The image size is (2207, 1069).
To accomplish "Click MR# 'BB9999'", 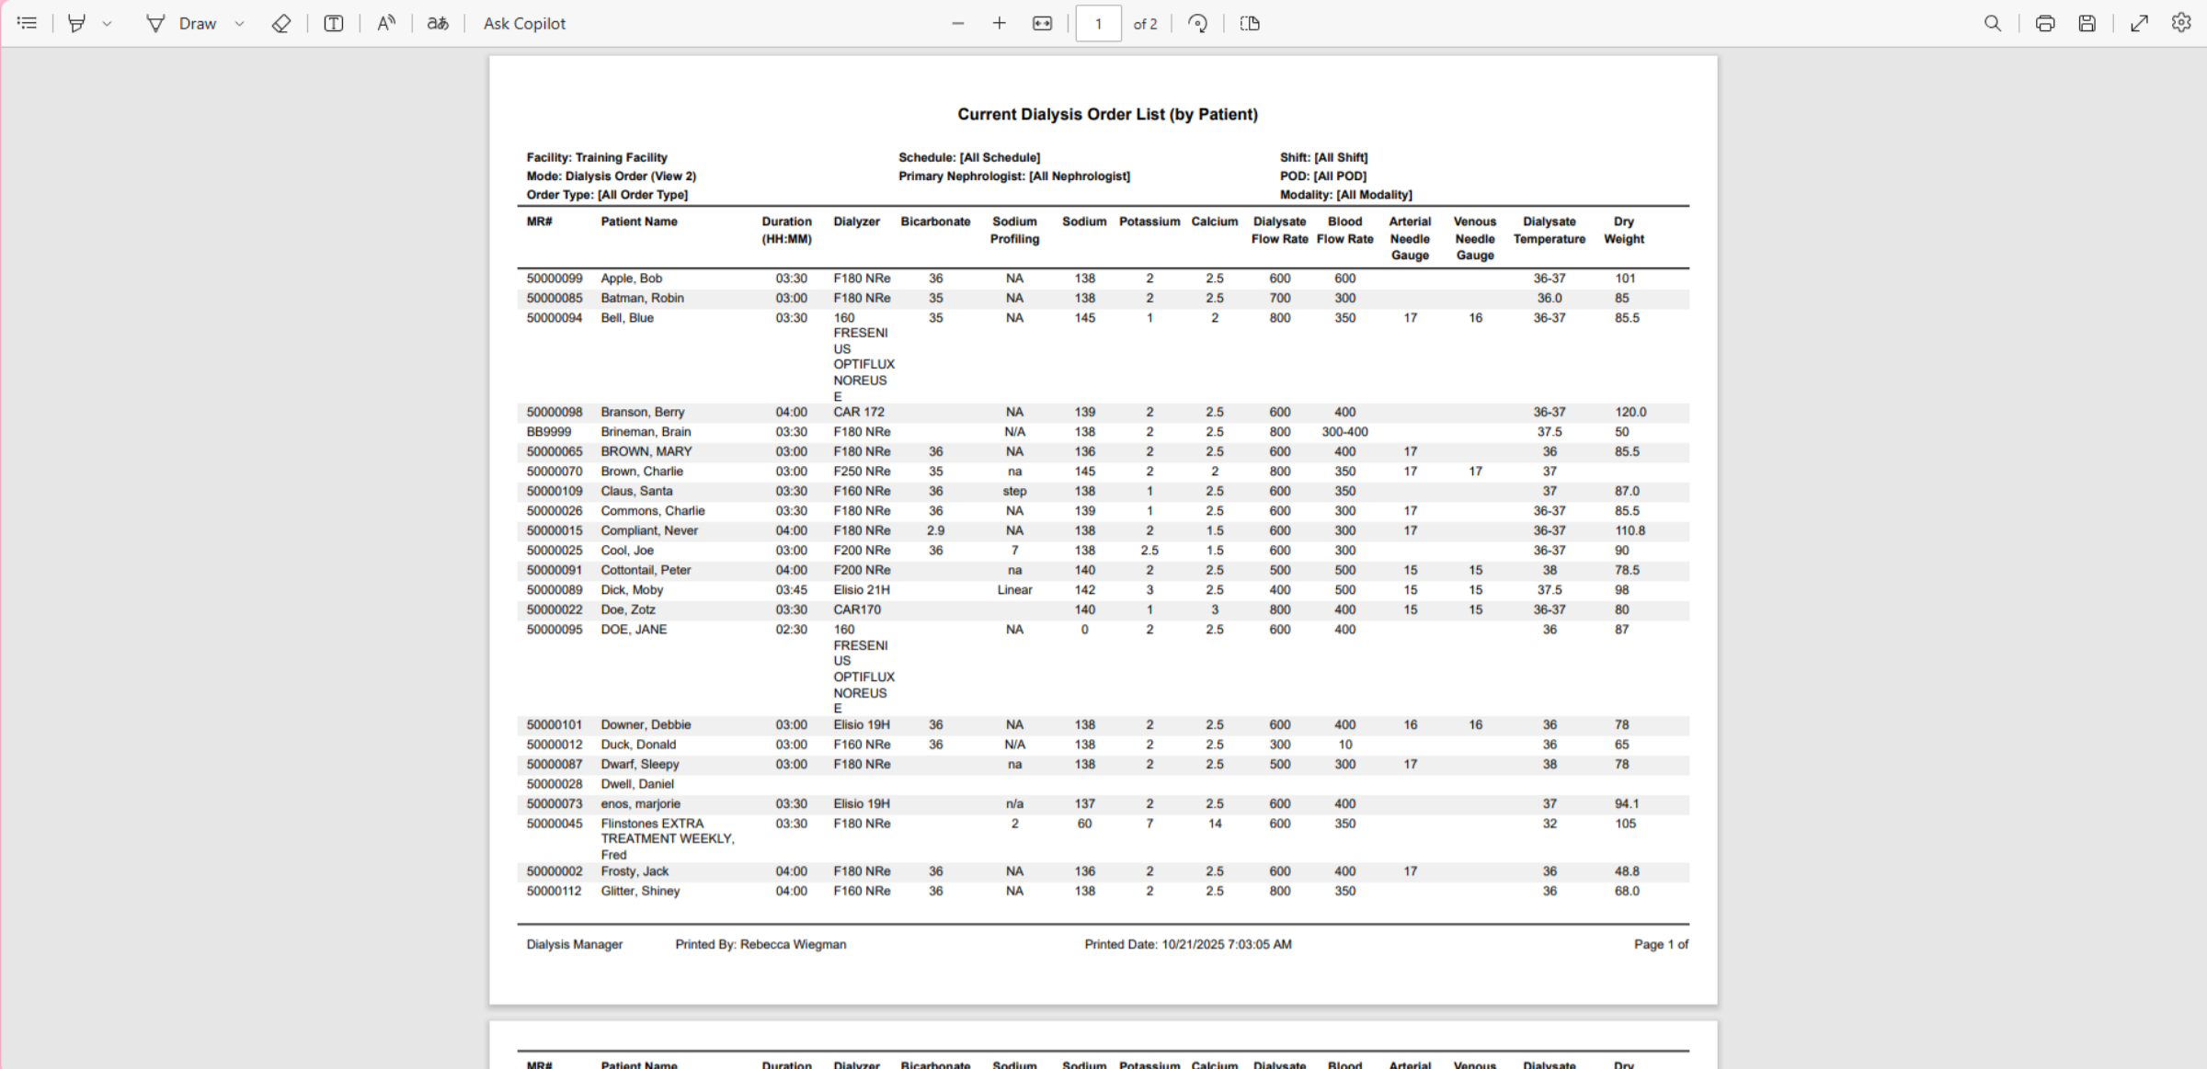I will (549, 432).
